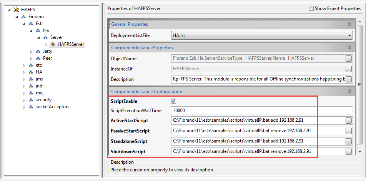Click the Peer node icon
This screenshot has width=366, height=181.
coord(38,58)
